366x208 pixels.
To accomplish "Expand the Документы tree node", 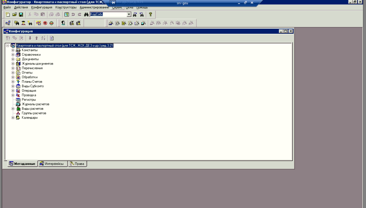I will (x=13, y=59).
